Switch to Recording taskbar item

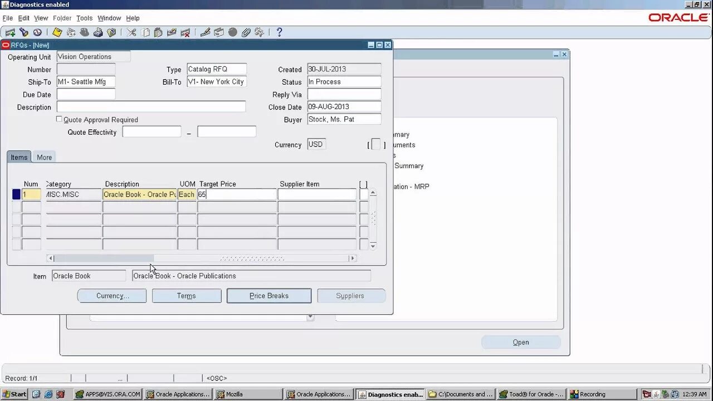(602, 394)
